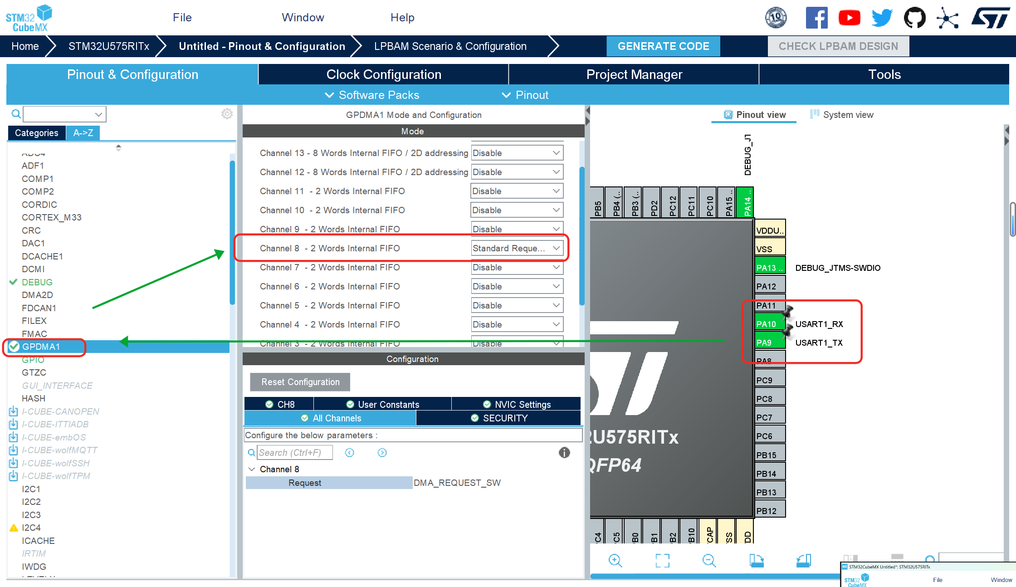Zoom out of the pinout view

point(709,561)
